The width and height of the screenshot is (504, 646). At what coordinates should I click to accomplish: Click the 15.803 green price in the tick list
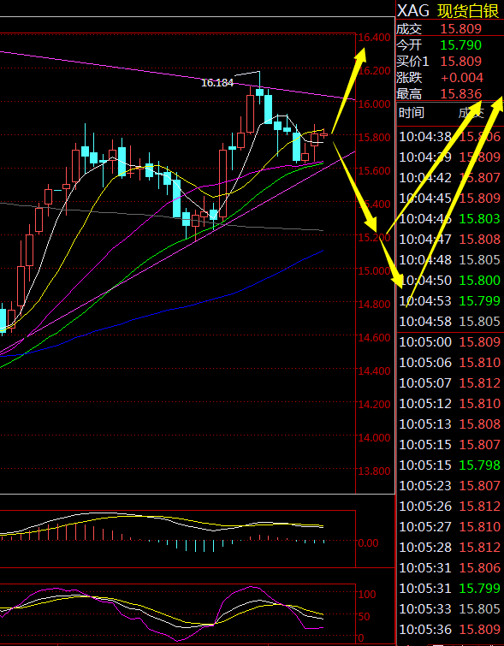(480, 219)
